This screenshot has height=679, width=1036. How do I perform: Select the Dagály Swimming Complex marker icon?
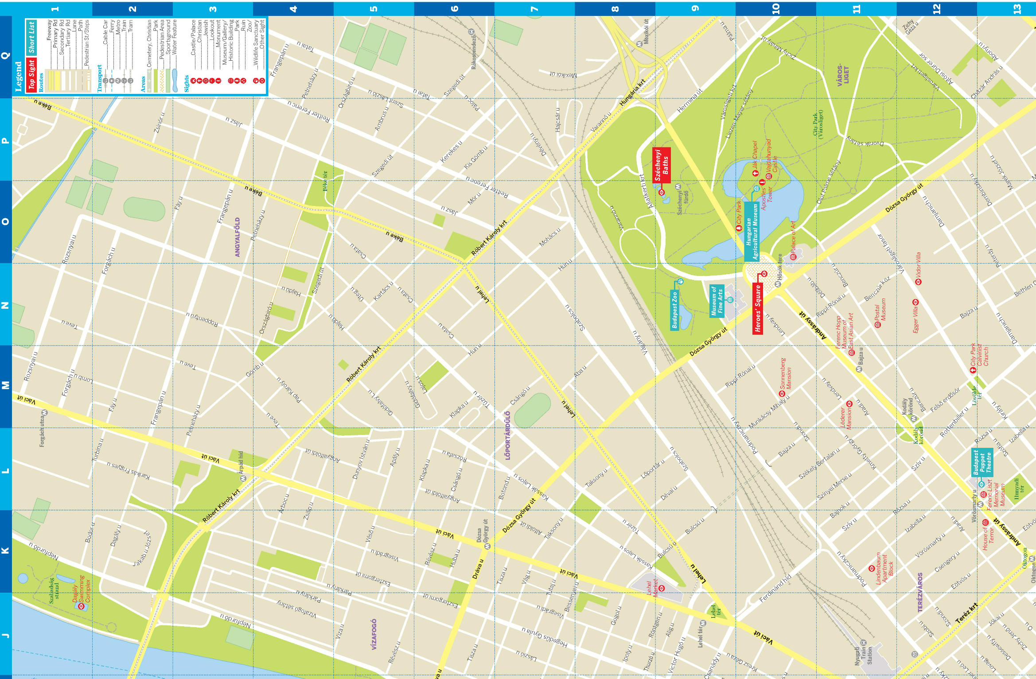coord(81,606)
